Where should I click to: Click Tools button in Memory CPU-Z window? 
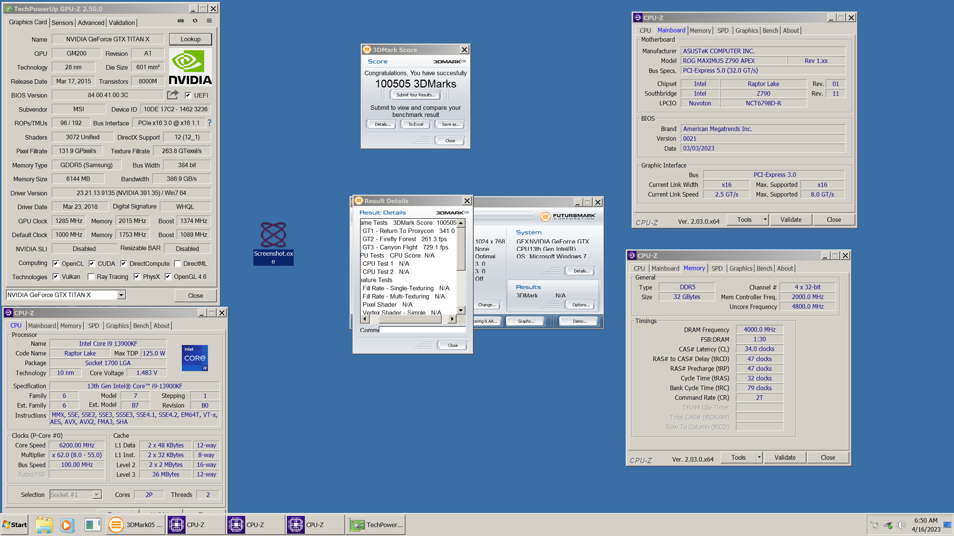point(738,457)
